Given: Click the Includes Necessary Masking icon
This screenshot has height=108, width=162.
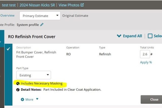Looking at the screenshot, I should 18,83.
